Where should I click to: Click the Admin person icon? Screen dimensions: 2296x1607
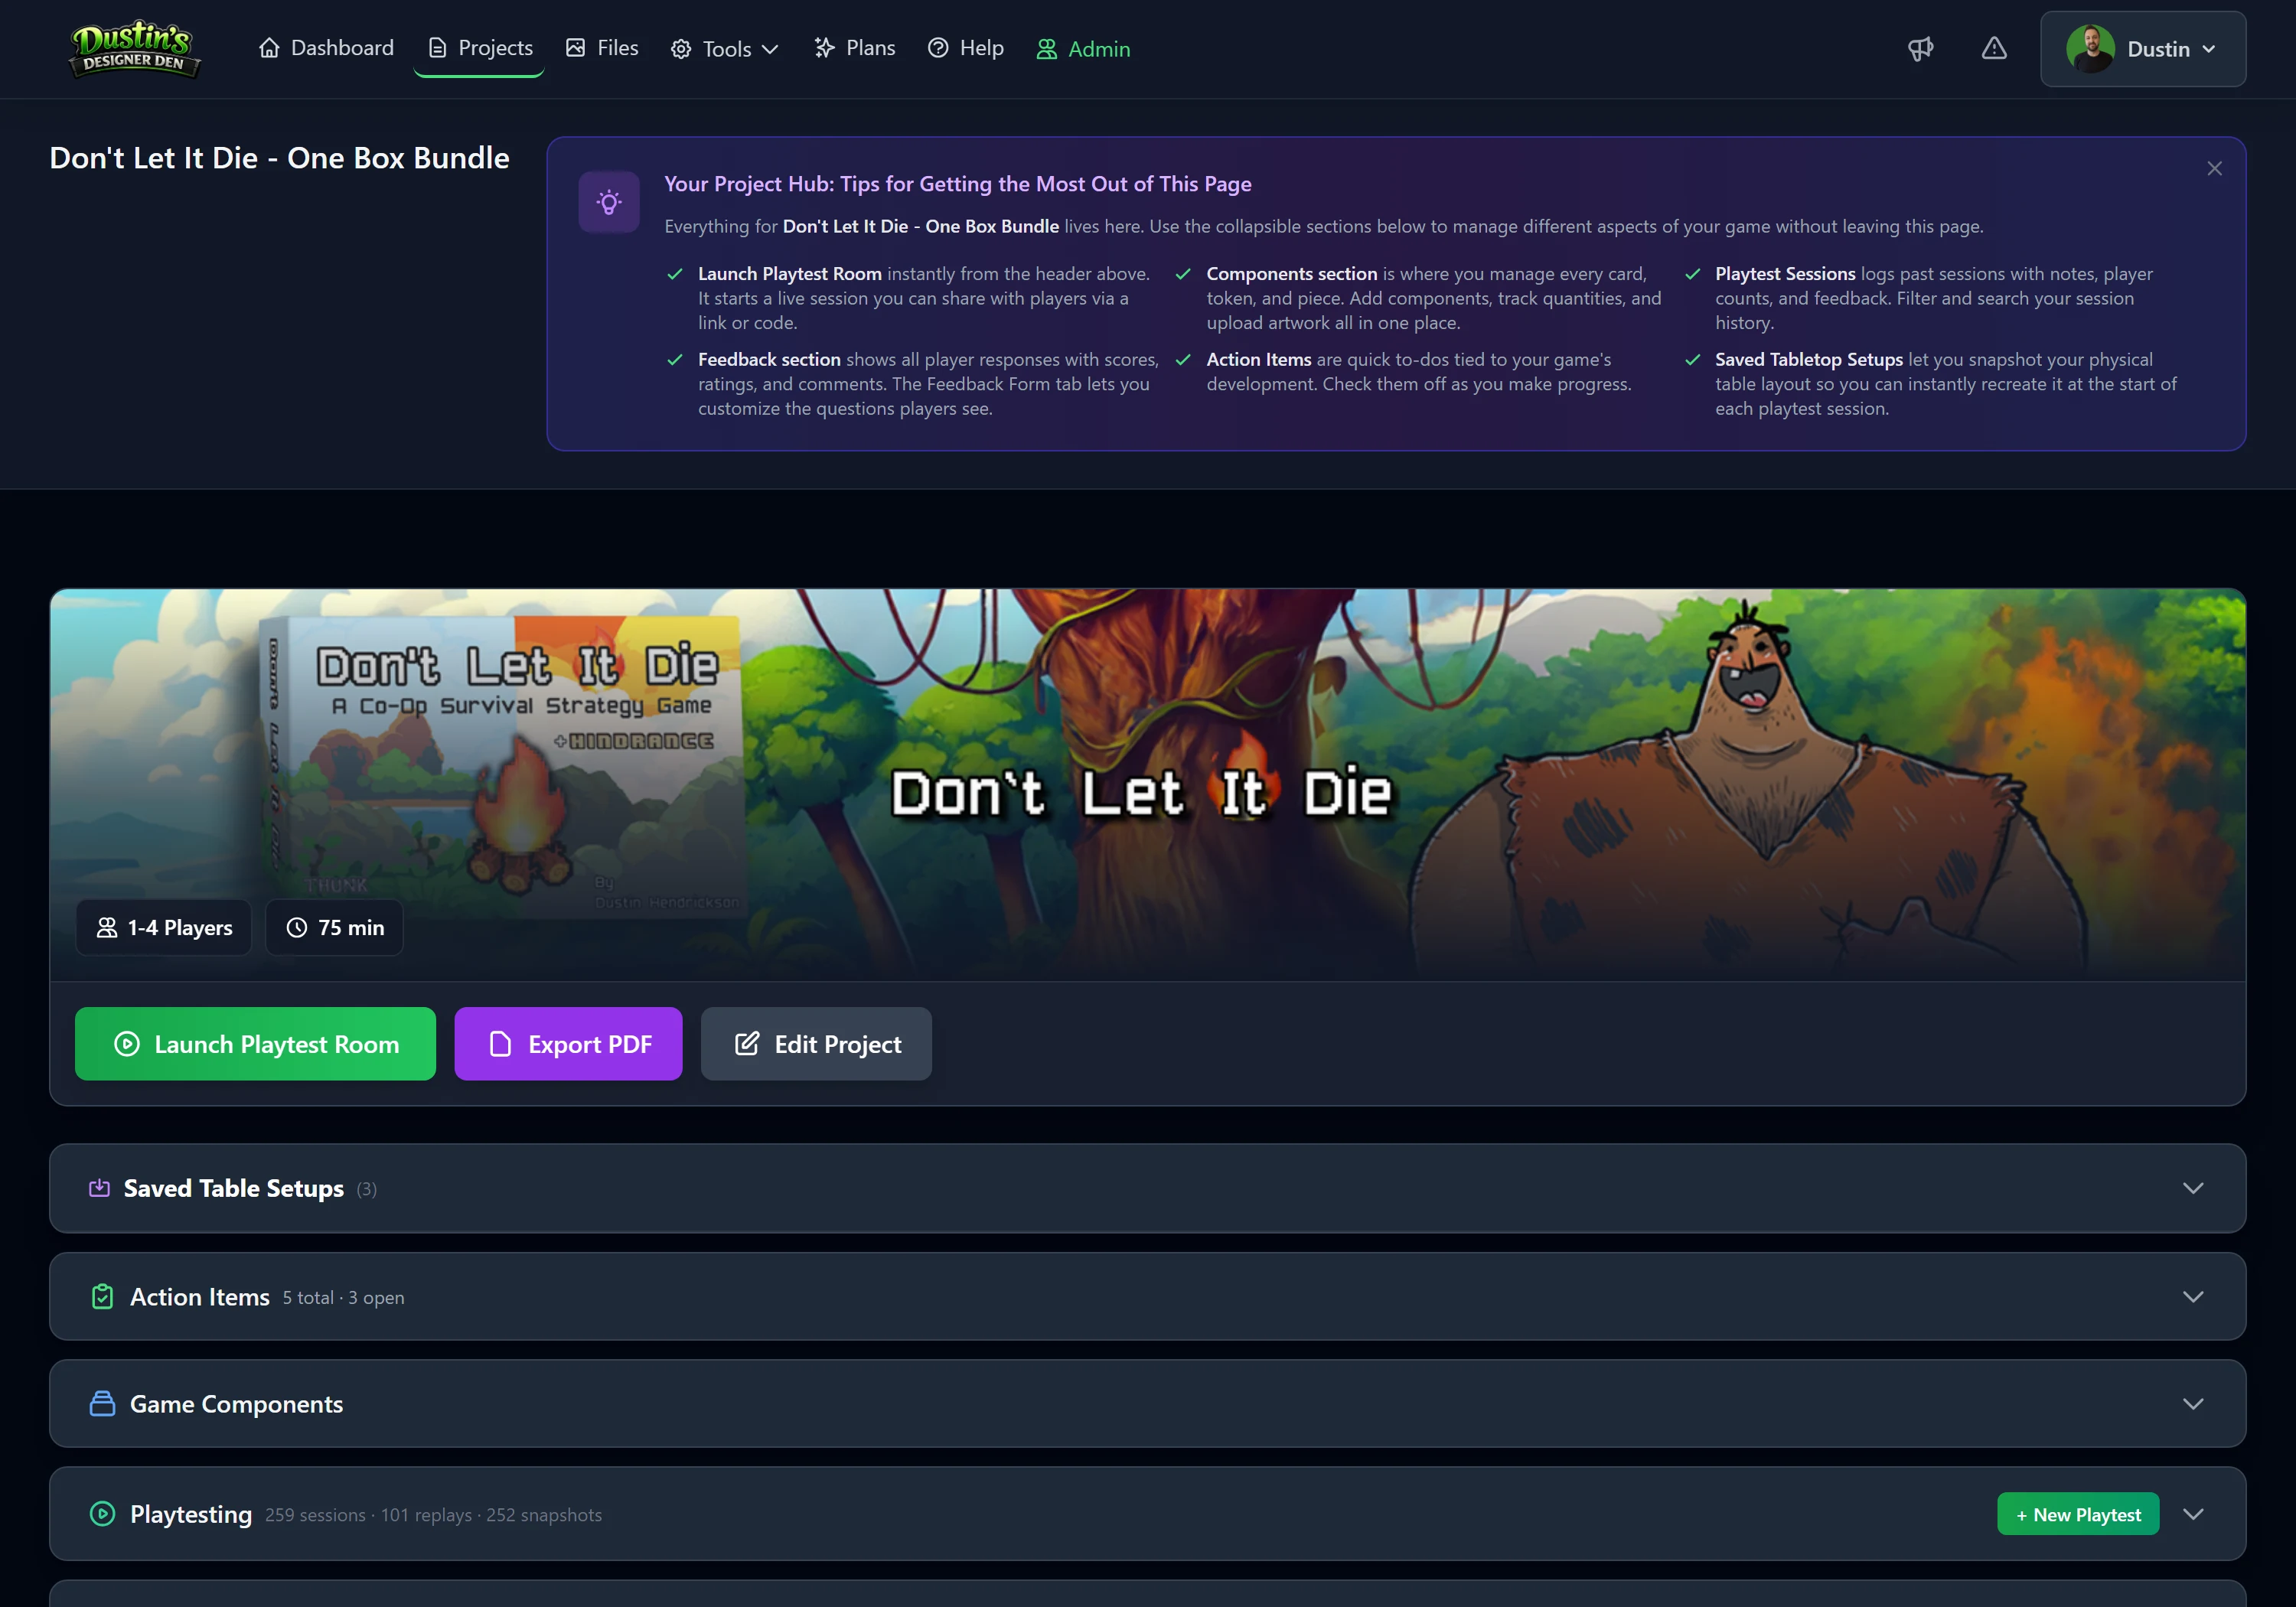pyautogui.click(x=1046, y=49)
